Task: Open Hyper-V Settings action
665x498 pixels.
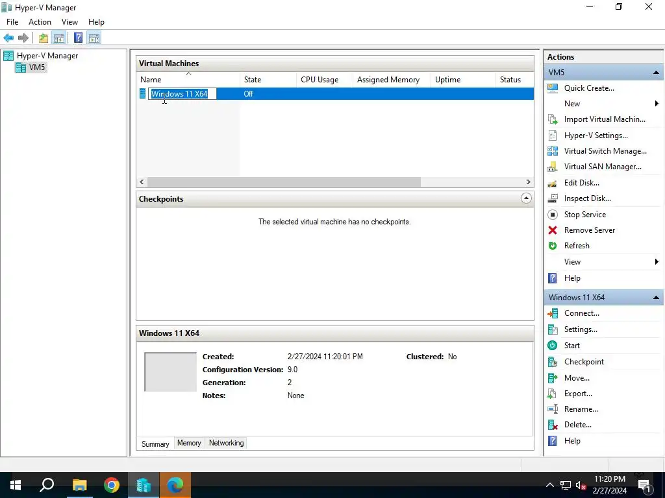Action: click(x=596, y=136)
